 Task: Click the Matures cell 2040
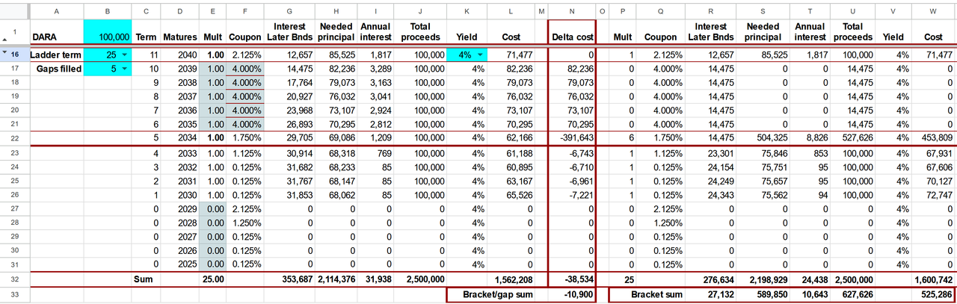(x=180, y=55)
